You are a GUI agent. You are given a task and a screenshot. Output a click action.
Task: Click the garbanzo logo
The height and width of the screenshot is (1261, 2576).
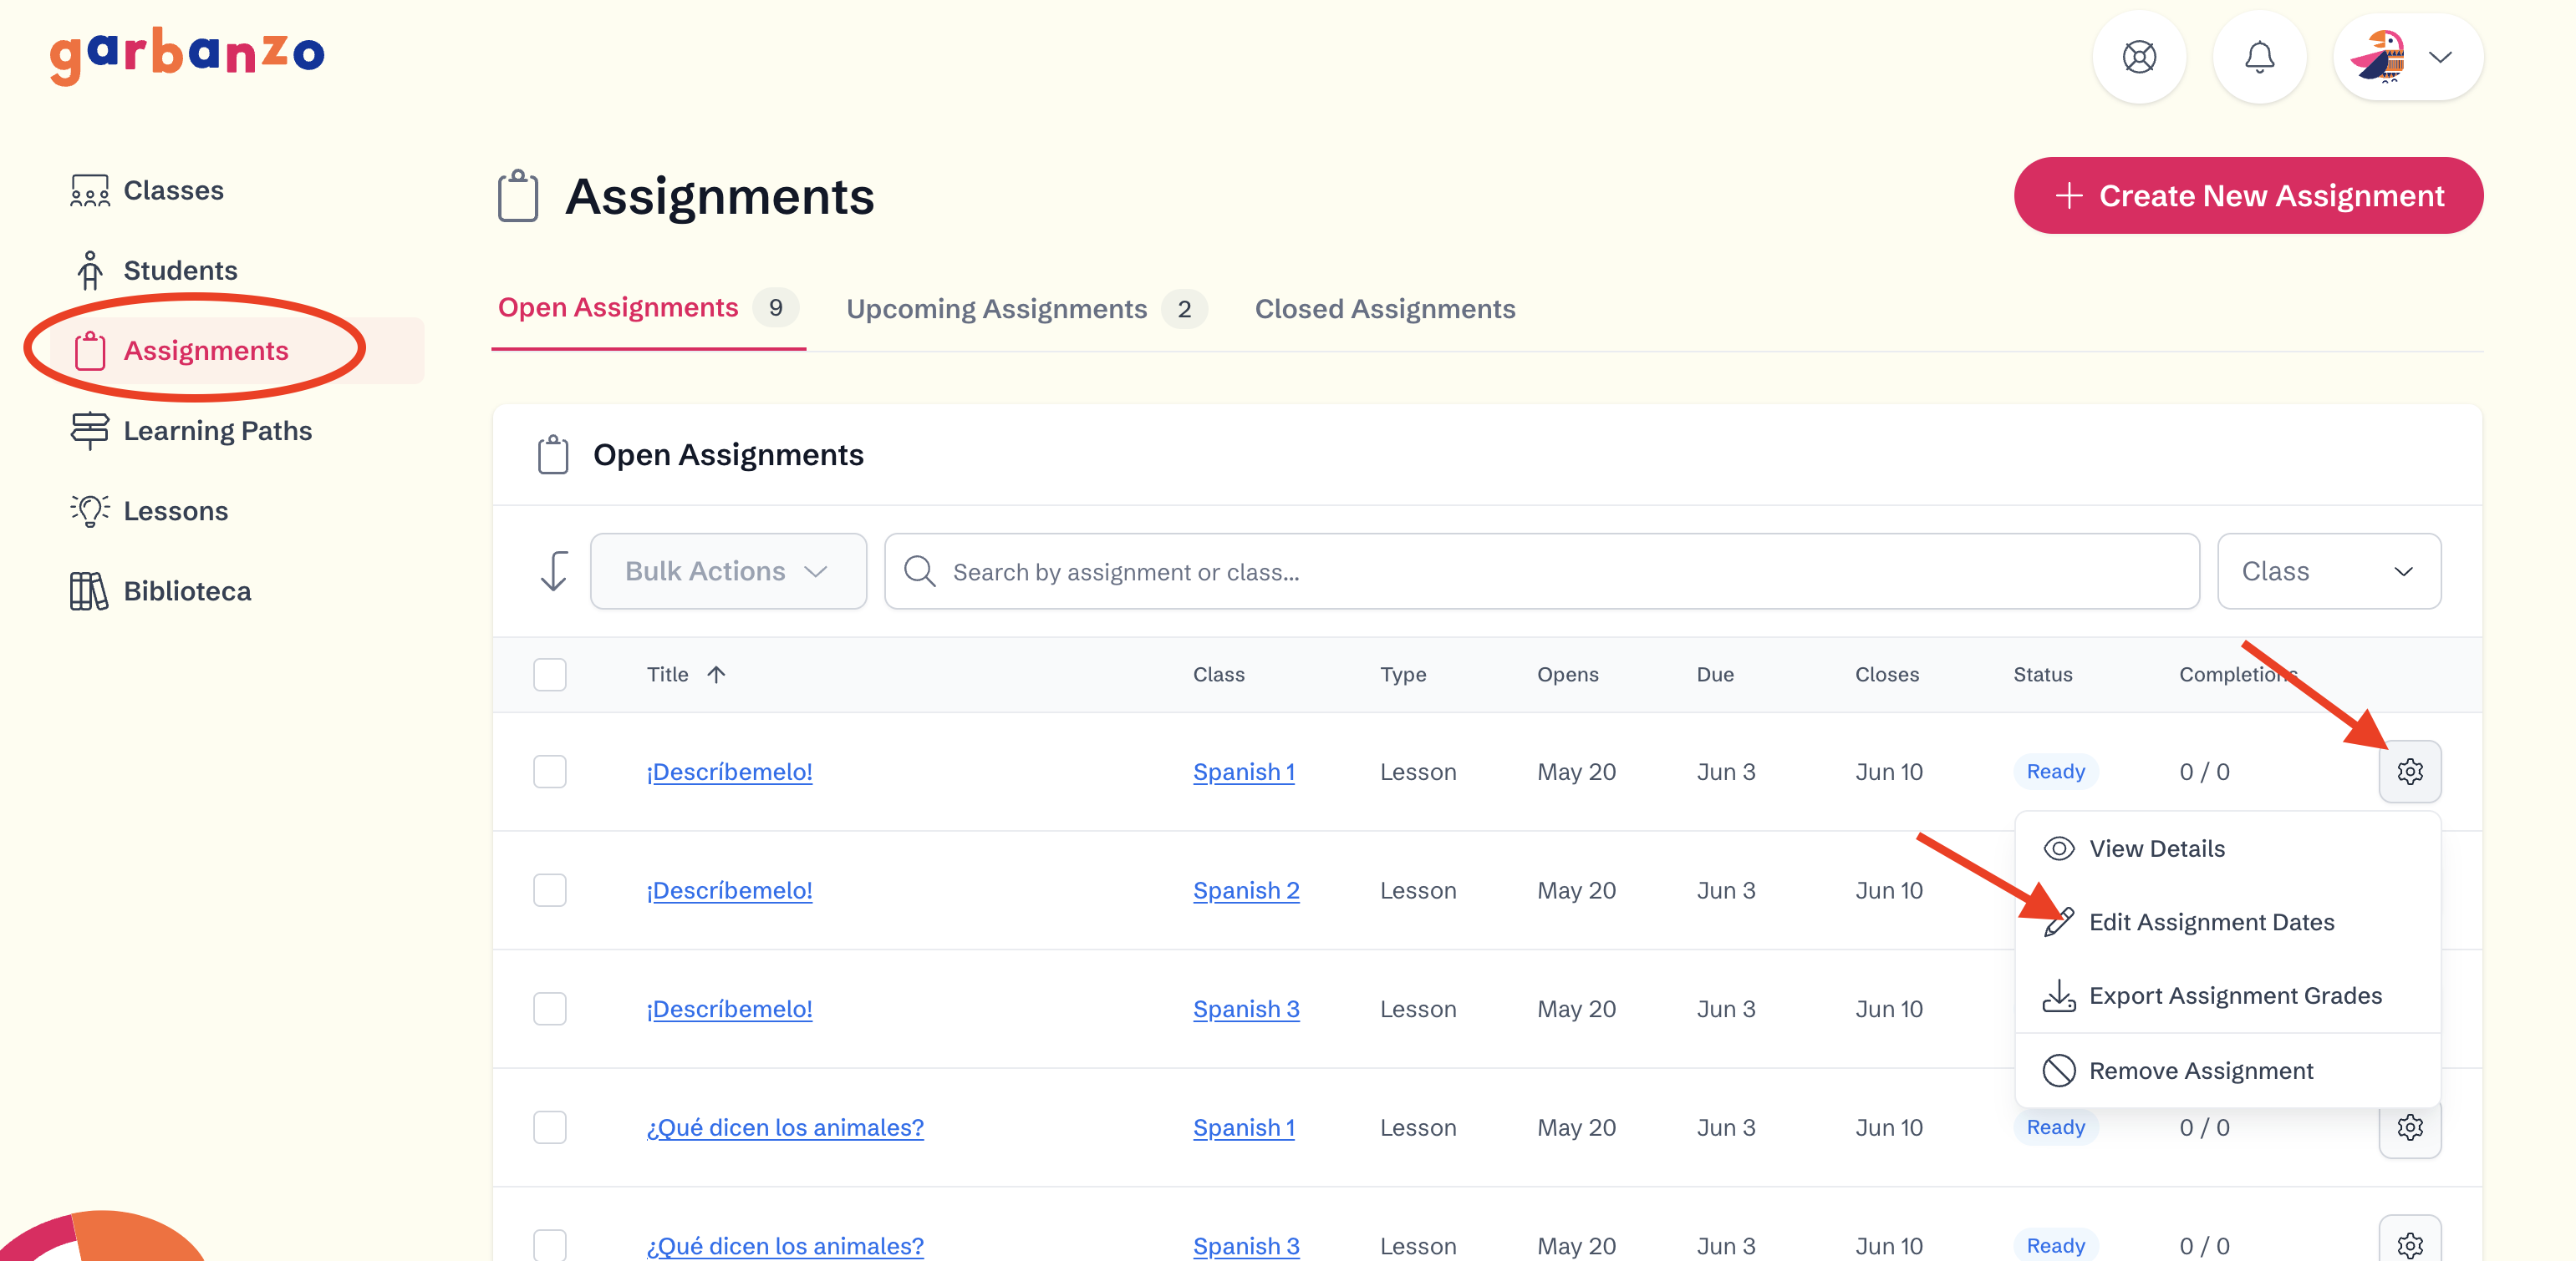(187, 55)
